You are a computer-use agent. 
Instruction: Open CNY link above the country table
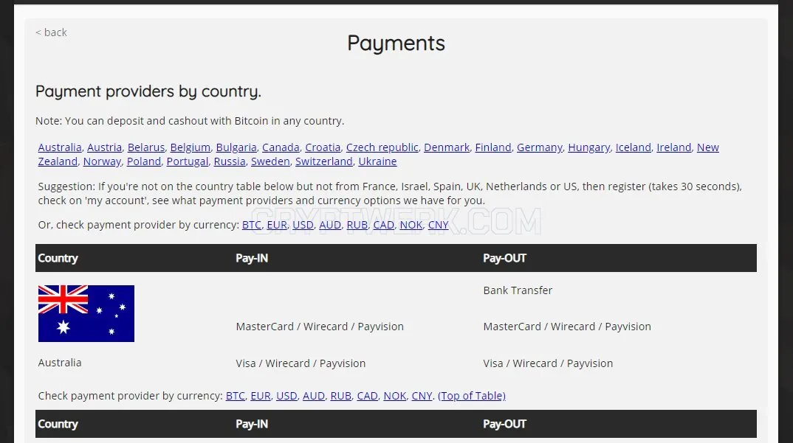[439, 225]
